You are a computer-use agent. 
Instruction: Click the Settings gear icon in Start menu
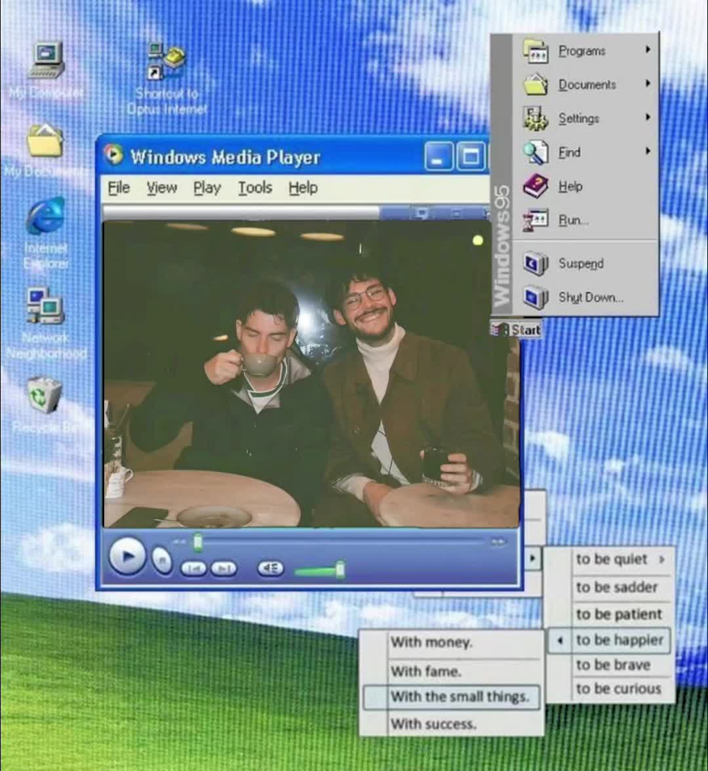coord(535,118)
